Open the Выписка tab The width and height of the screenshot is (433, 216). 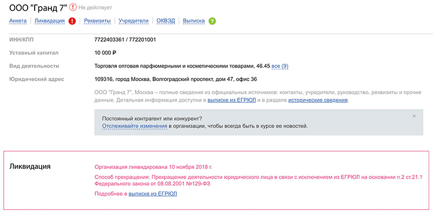pyautogui.click(x=194, y=21)
